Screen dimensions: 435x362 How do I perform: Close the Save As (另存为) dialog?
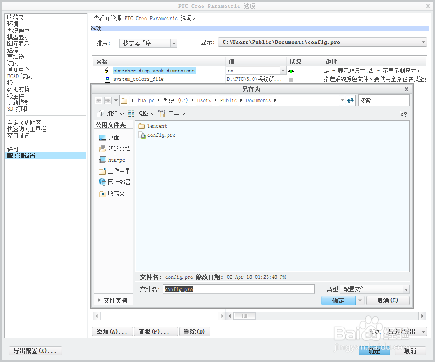(407, 89)
